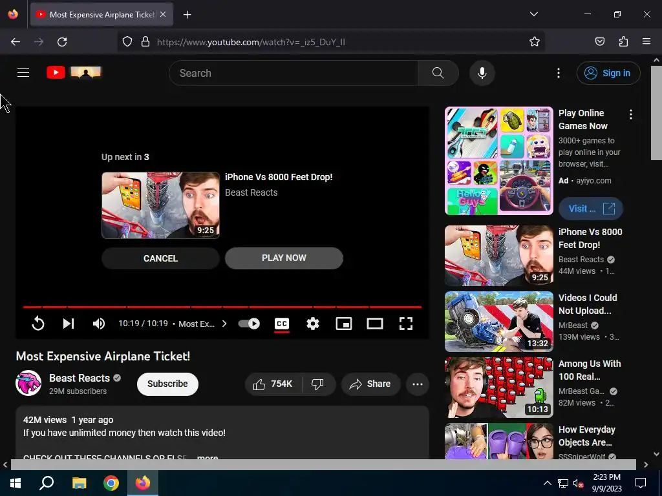Screen dimensions: 662x496
Task: Click the Sign in button
Action: 608,73
